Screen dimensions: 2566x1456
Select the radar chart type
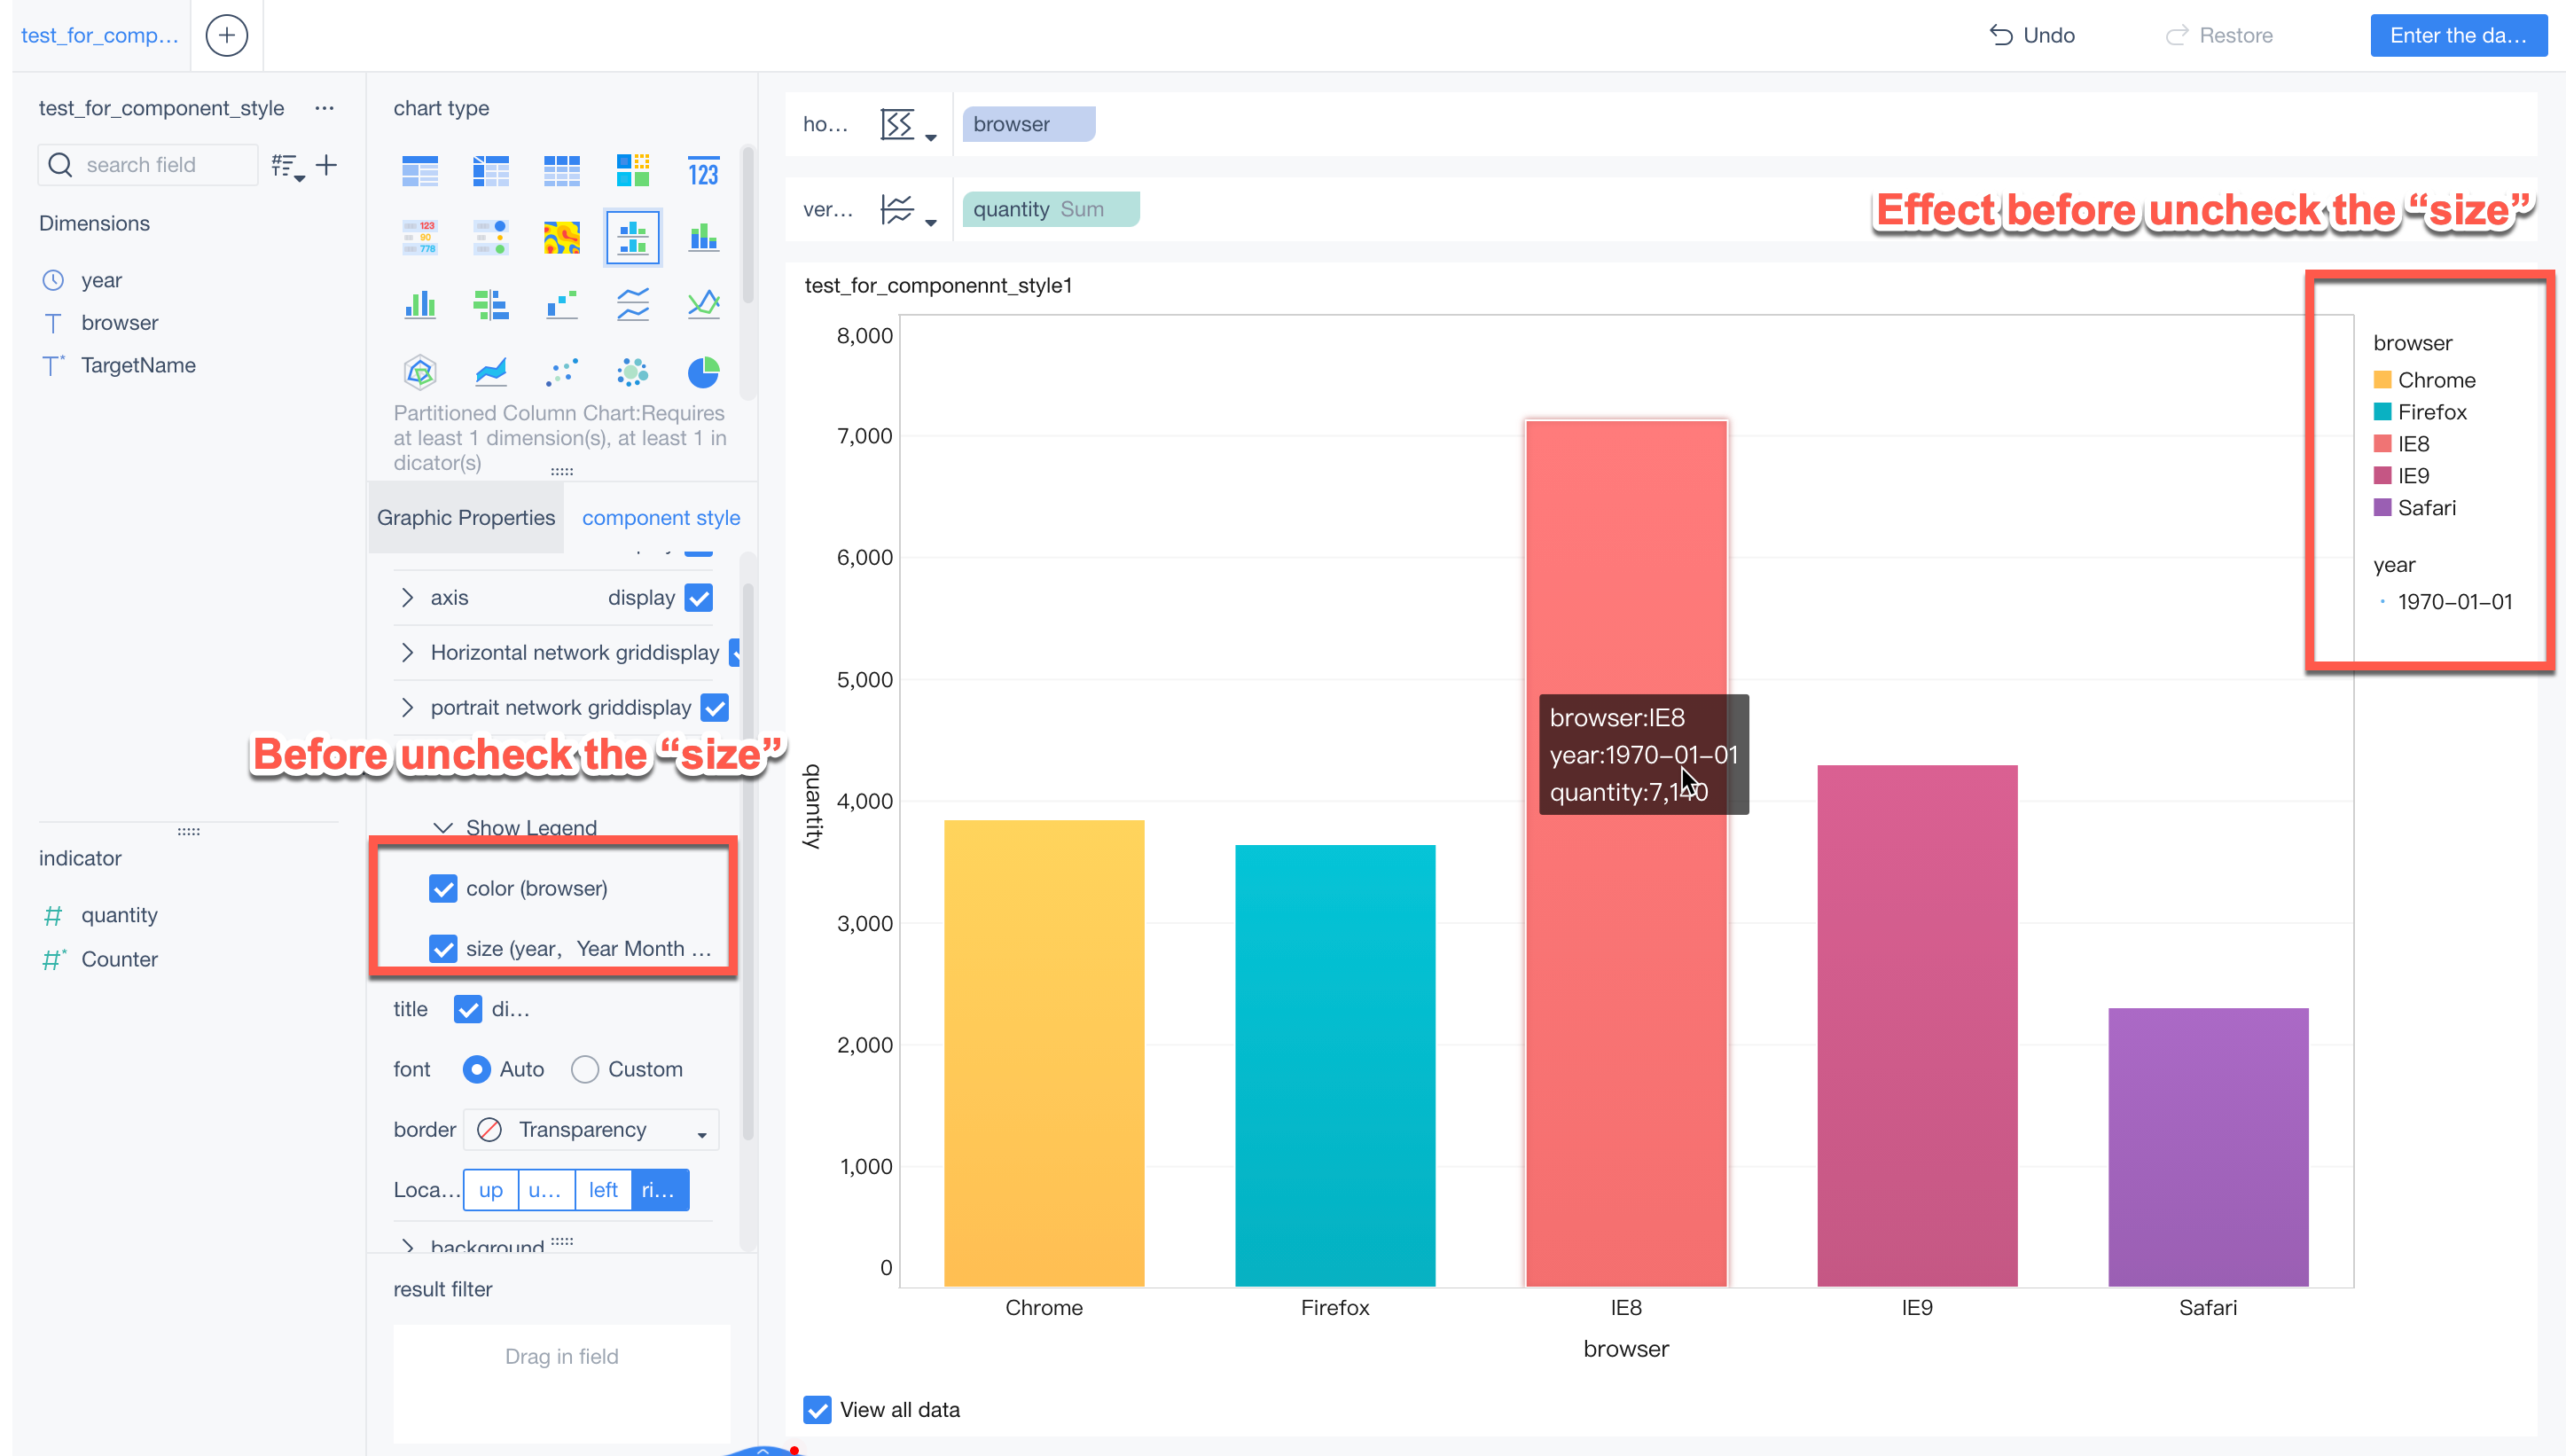(x=420, y=372)
